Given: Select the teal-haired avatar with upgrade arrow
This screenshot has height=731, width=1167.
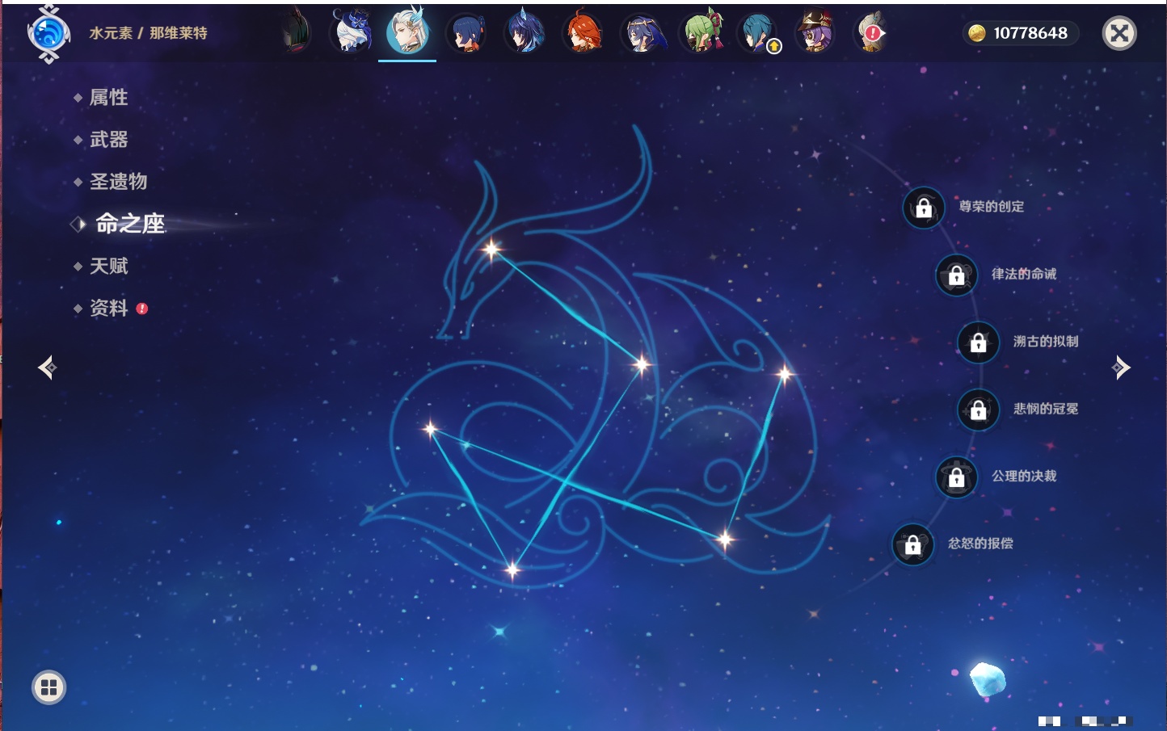Looking at the screenshot, I should [758, 33].
